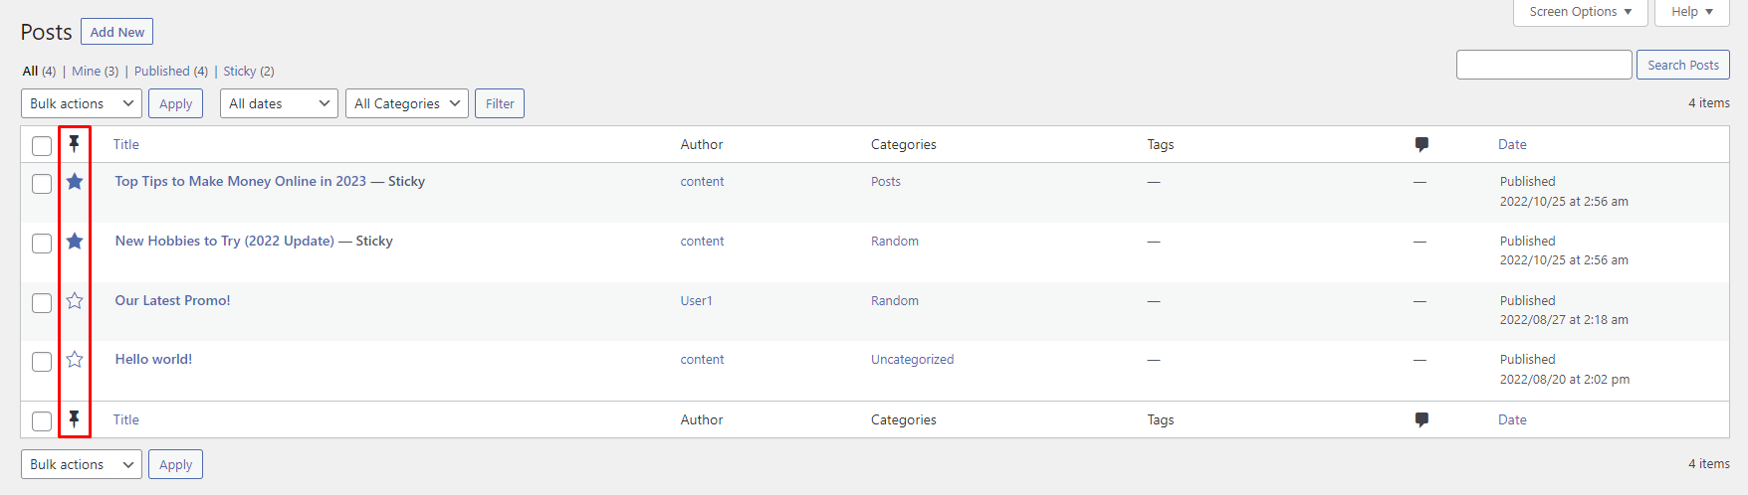The width and height of the screenshot is (1748, 495).
Task: Star the Hello world! post as sticky
Action: [75, 359]
